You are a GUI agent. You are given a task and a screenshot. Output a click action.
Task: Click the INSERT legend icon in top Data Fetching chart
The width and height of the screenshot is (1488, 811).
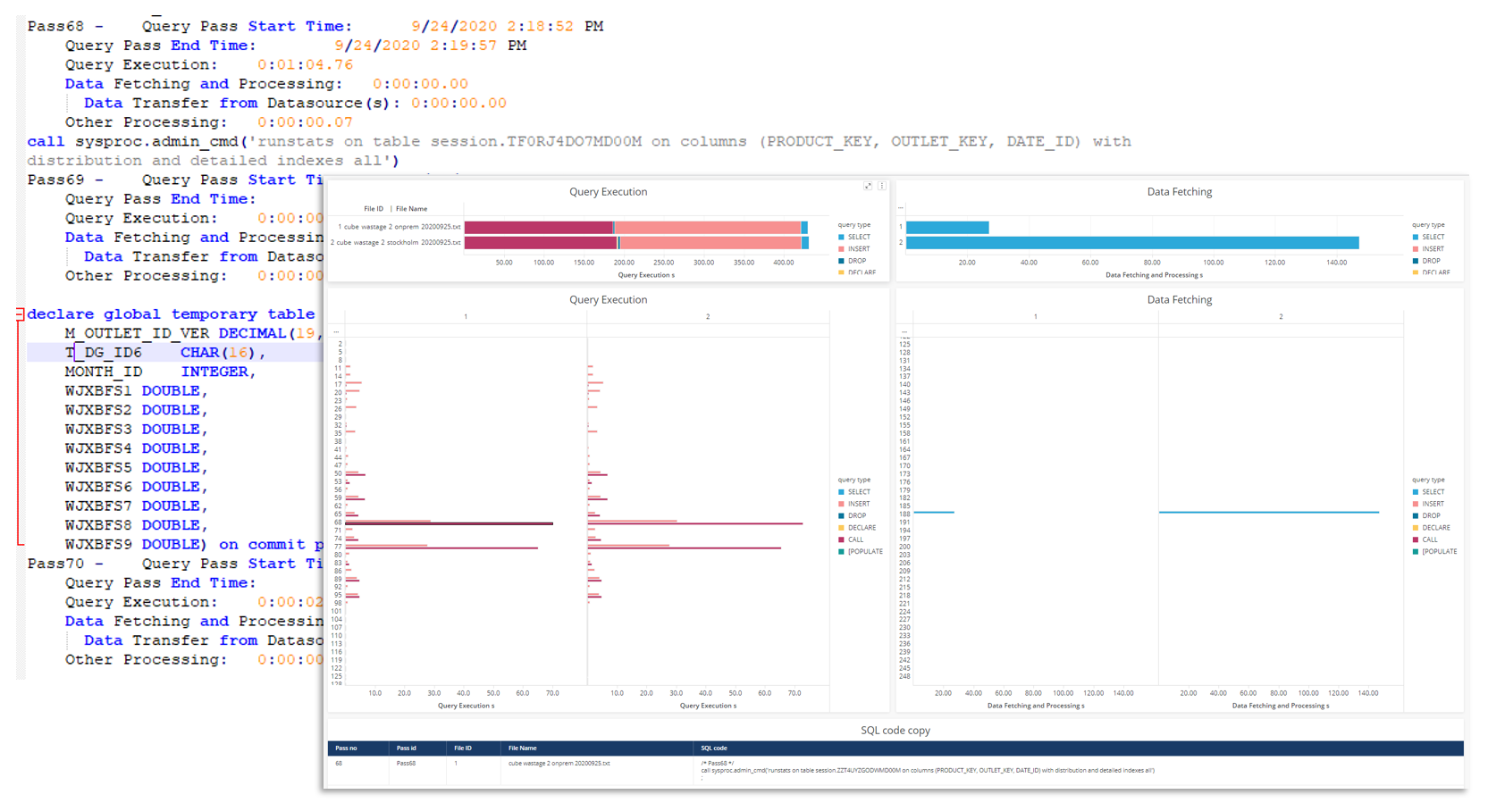point(1416,248)
